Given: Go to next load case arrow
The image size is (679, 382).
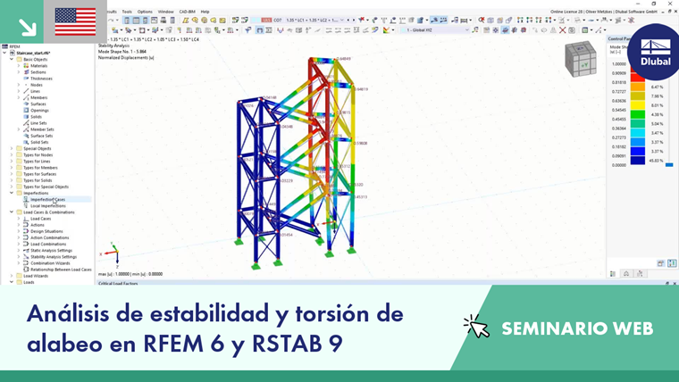Looking at the screenshot, I should tap(354, 20).
